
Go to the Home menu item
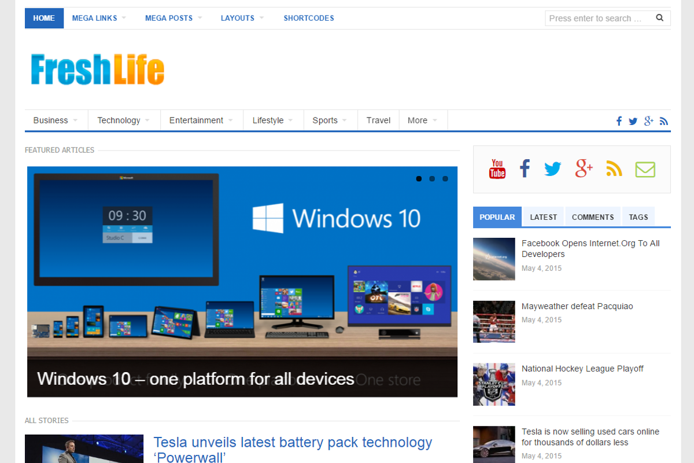(x=44, y=18)
